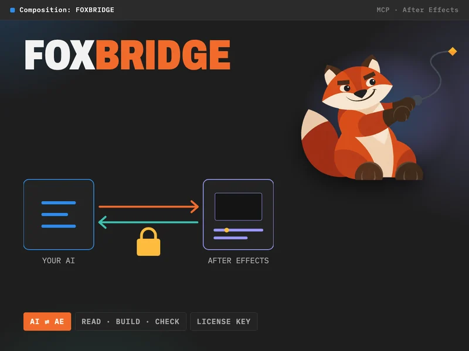Image resolution: width=469 pixels, height=351 pixels.
Task: Click the fox mascot illustration
Action: point(362,118)
